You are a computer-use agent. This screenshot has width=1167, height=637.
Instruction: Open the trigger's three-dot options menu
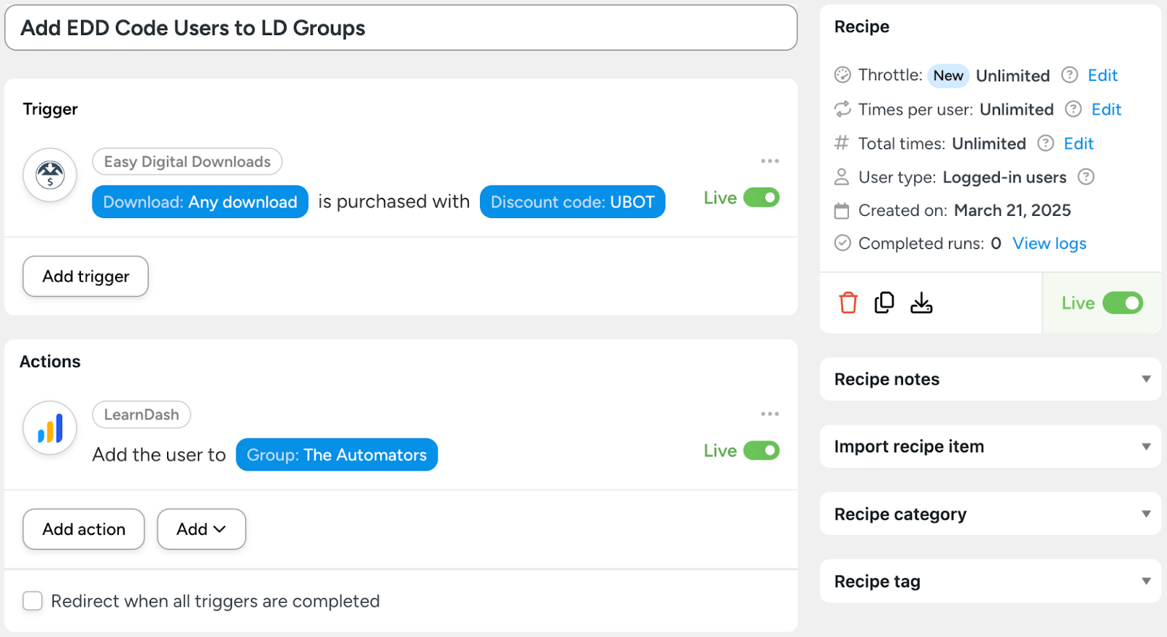[x=769, y=161]
